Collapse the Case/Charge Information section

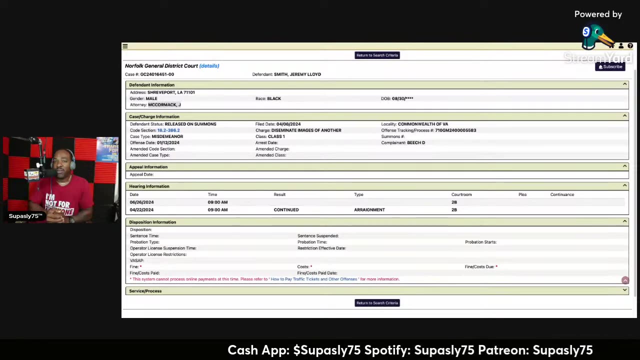coord(624,116)
